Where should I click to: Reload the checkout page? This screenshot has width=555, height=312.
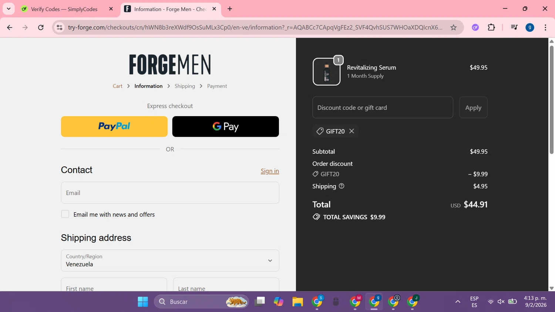[41, 27]
